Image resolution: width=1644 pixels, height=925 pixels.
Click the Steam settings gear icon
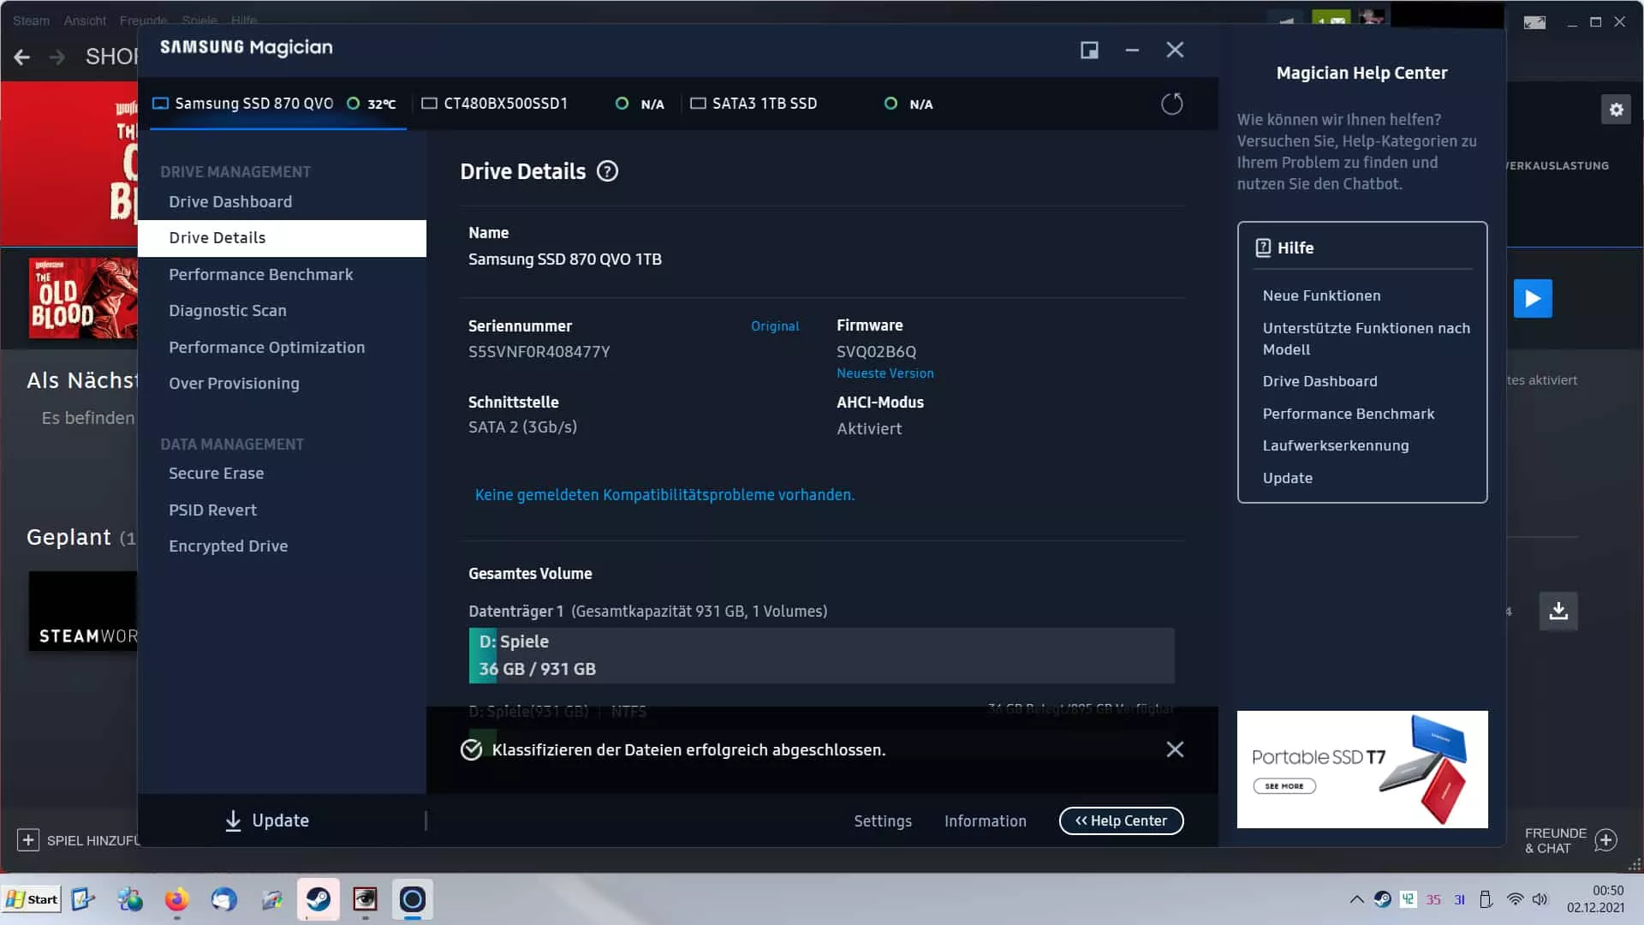(1616, 110)
